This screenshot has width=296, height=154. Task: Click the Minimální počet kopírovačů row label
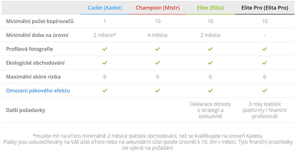pos(40,21)
